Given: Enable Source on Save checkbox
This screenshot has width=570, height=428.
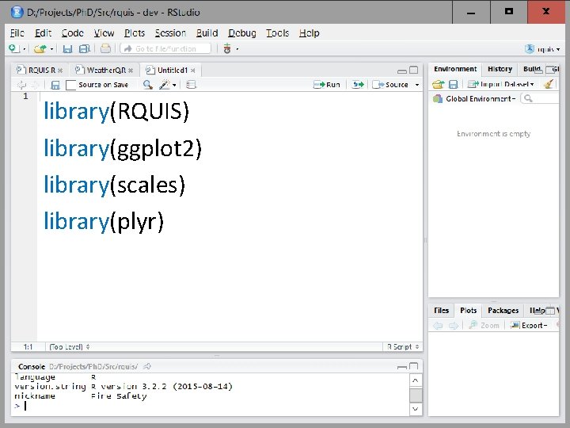Looking at the screenshot, I should [70, 85].
